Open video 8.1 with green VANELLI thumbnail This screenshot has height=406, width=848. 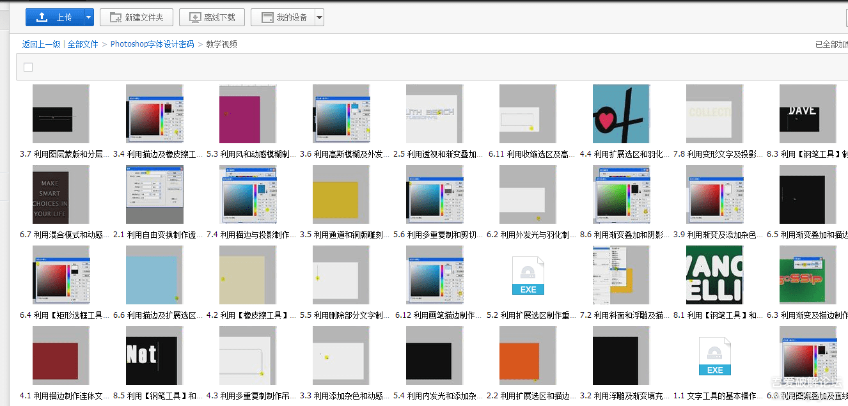click(x=714, y=275)
